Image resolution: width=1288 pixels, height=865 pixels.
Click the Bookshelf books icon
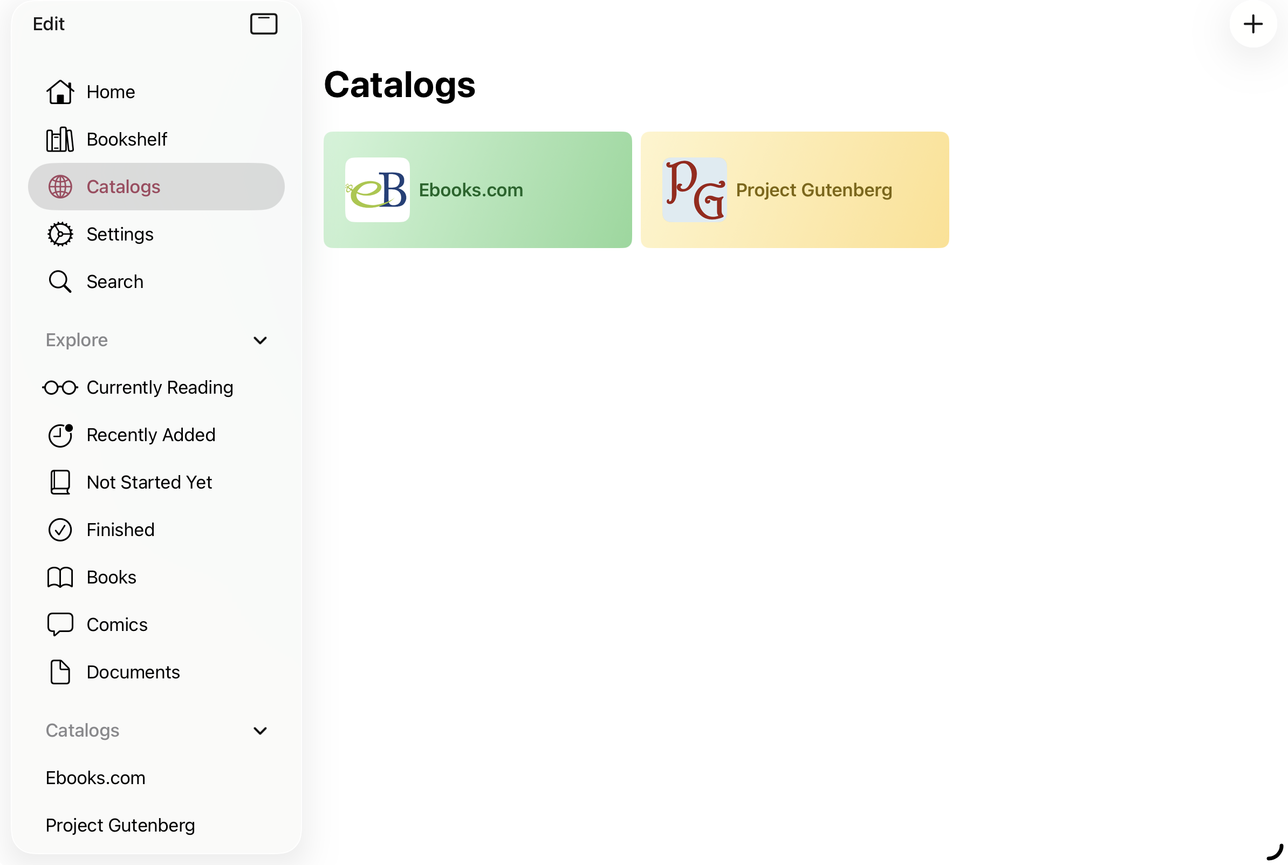[59, 139]
